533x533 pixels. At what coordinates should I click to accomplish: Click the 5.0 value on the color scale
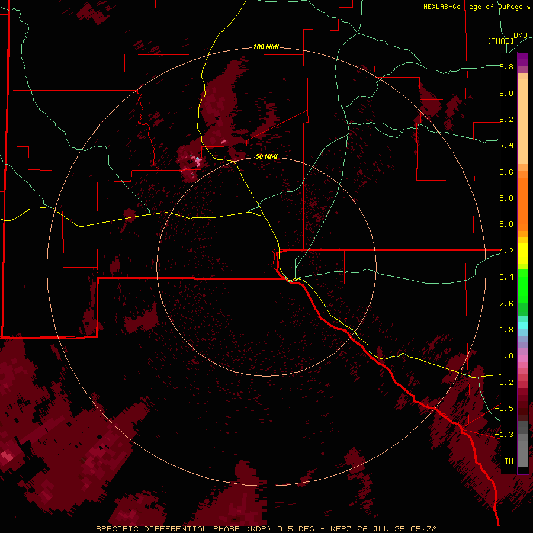(506, 224)
